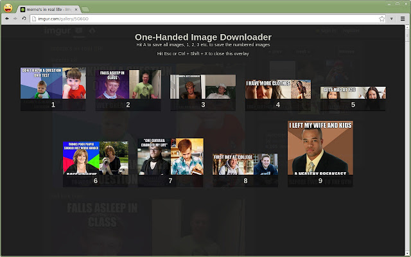Click number label 3 under third thumbnail
The image size is (411, 257).
(203, 105)
